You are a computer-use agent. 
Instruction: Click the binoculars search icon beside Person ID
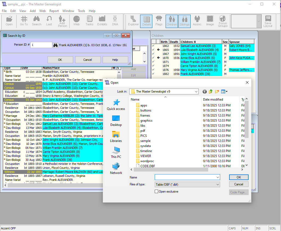tap(56, 45)
